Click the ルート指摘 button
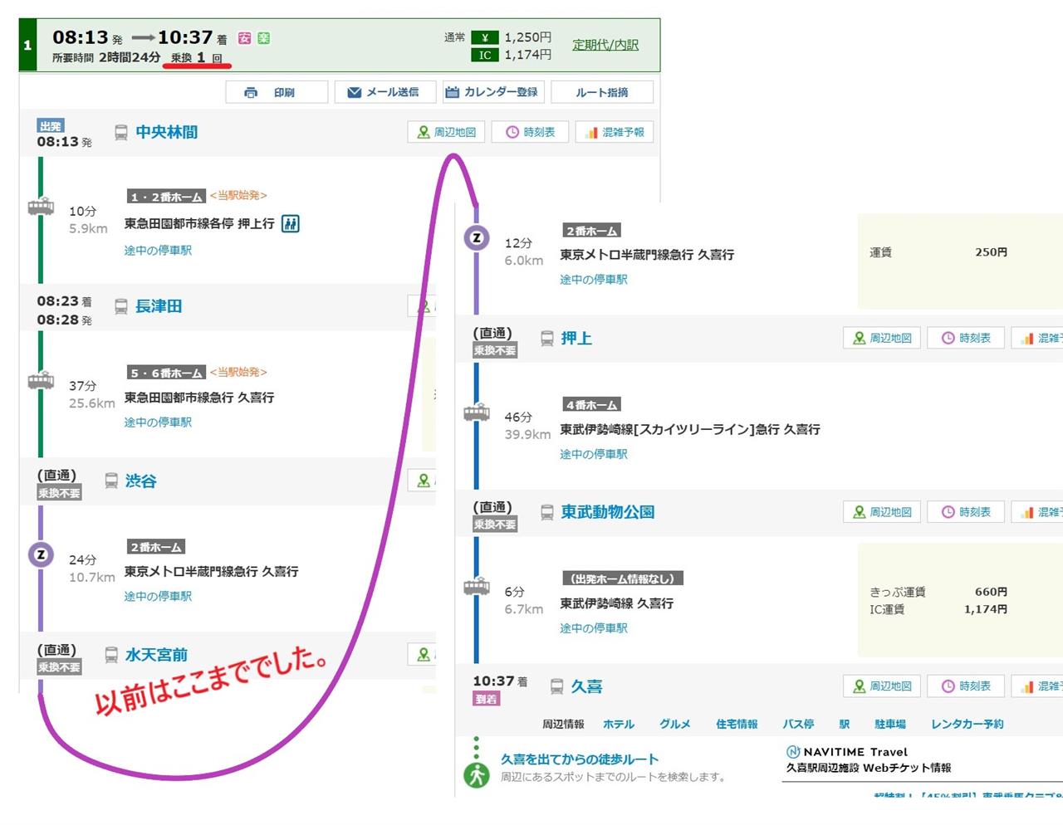The height and width of the screenshot is (825, 1063). pyautogui.click(x=602, y=92)
